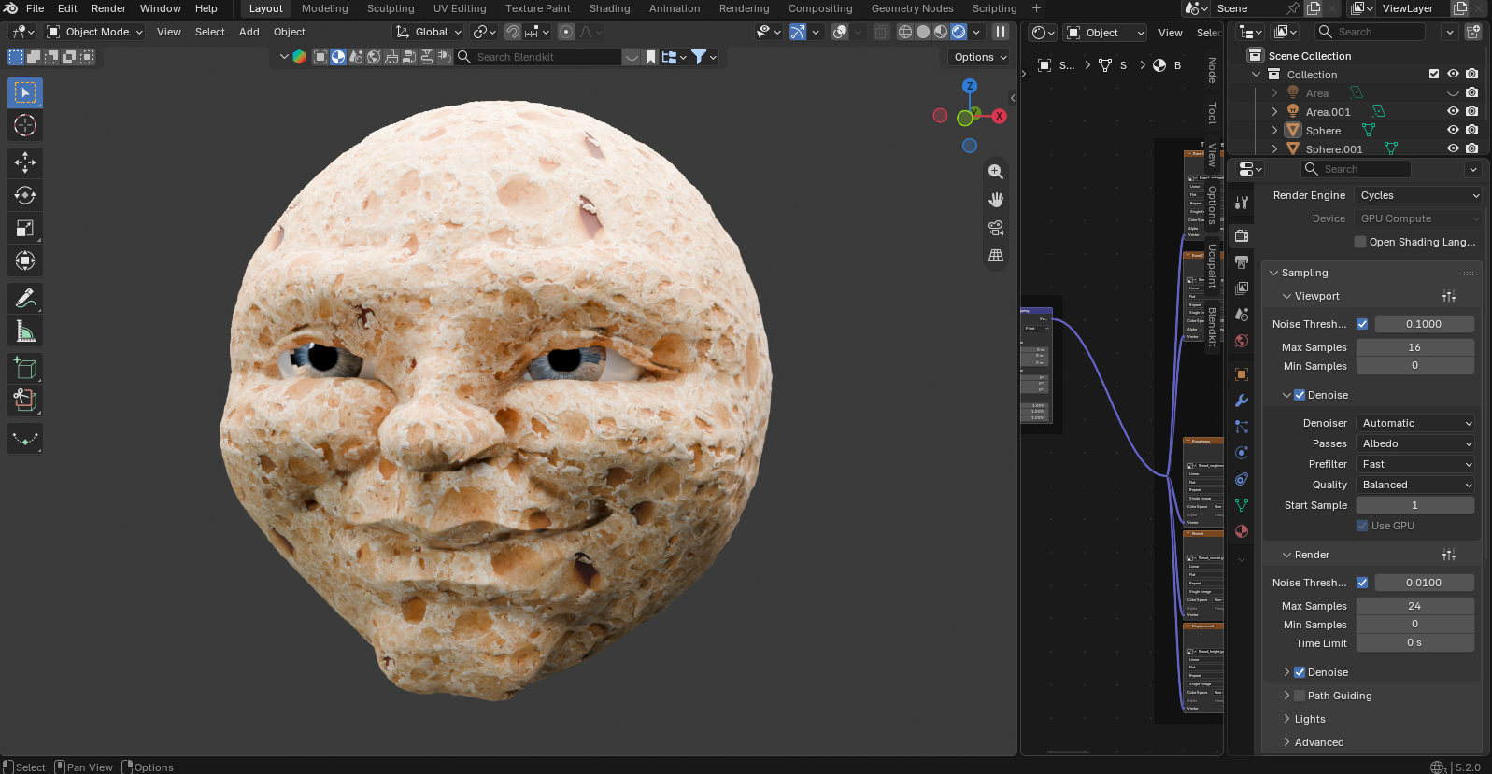Screen dimensions: 1492x774
Task: Expand the Sphere tree item
Action: click(x=1274, y=131)
